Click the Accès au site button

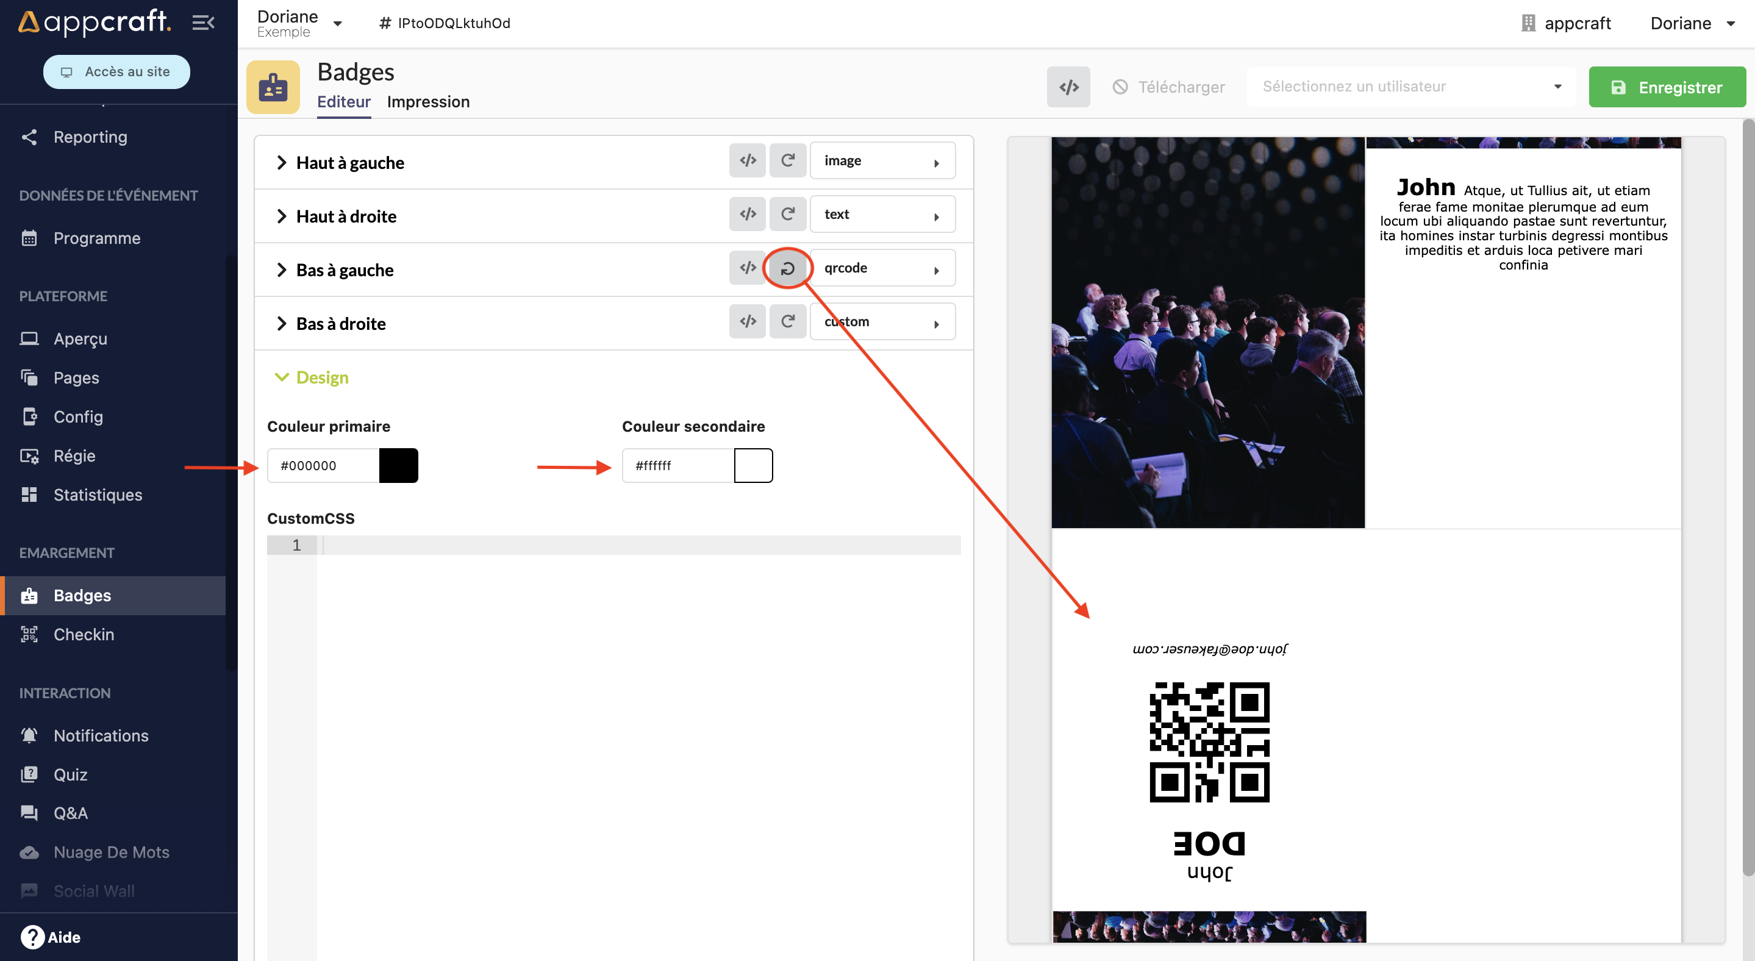coord(116,71)
